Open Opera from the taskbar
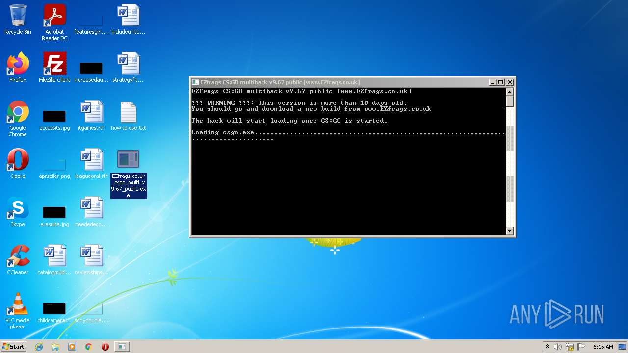Viewport: 628px width, 353px height. click(x=105, y=347)
